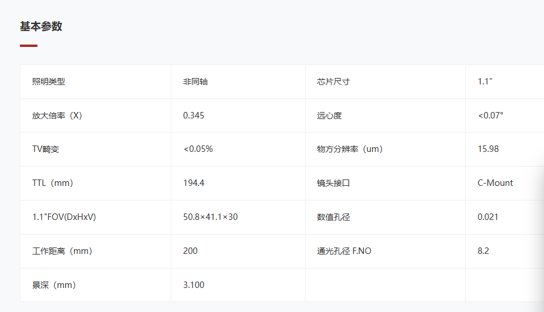Select the 通光孔径 F.NO label
The width and height of the screenshot is (544, 312).
(x=344, y=251)
